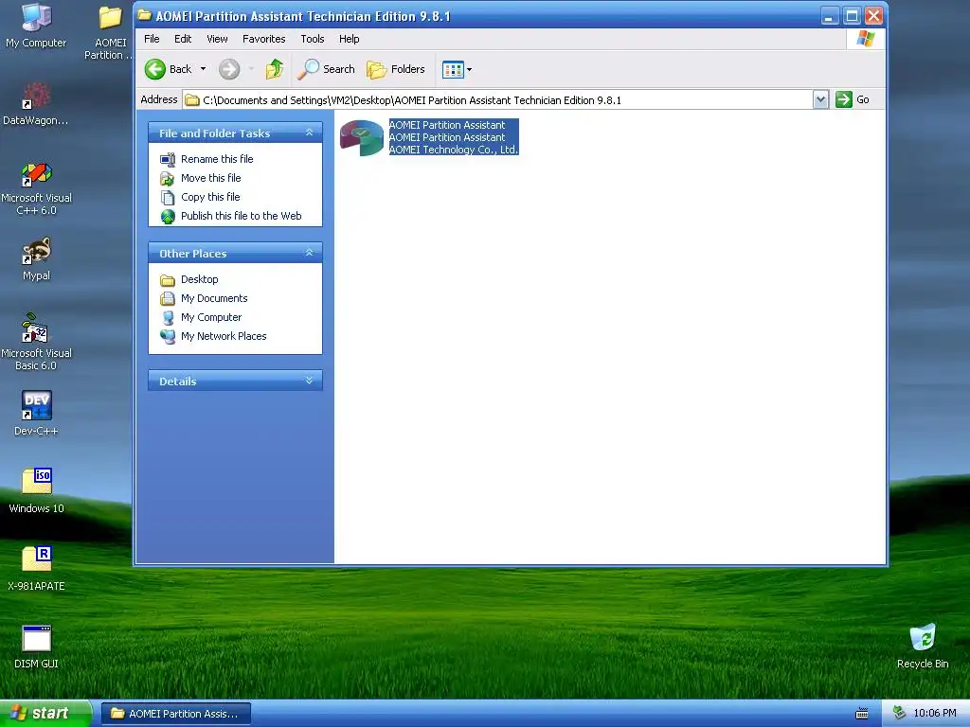The width and height of the screenshot is (970, 727).
Task: Open the Favorites menu
Action: pos(264,39)
